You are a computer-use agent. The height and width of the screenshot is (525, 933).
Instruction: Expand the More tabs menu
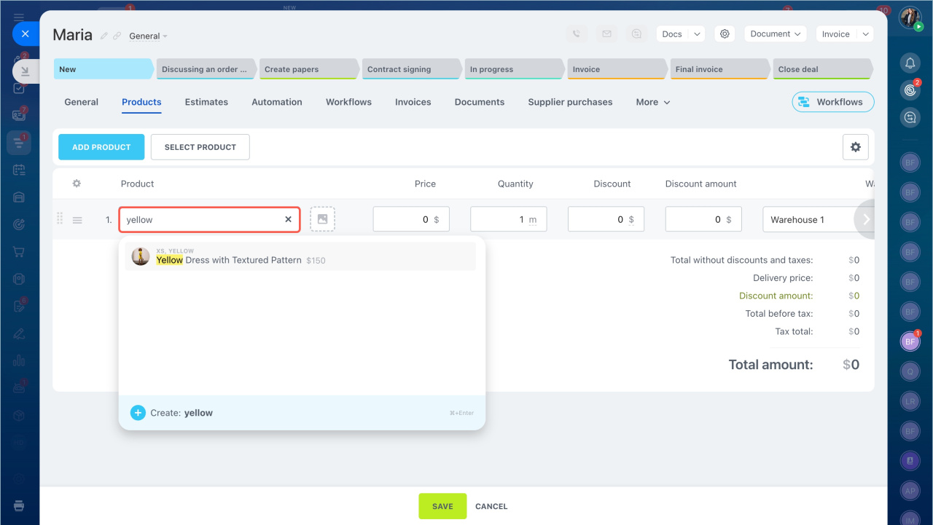[652, 103]
